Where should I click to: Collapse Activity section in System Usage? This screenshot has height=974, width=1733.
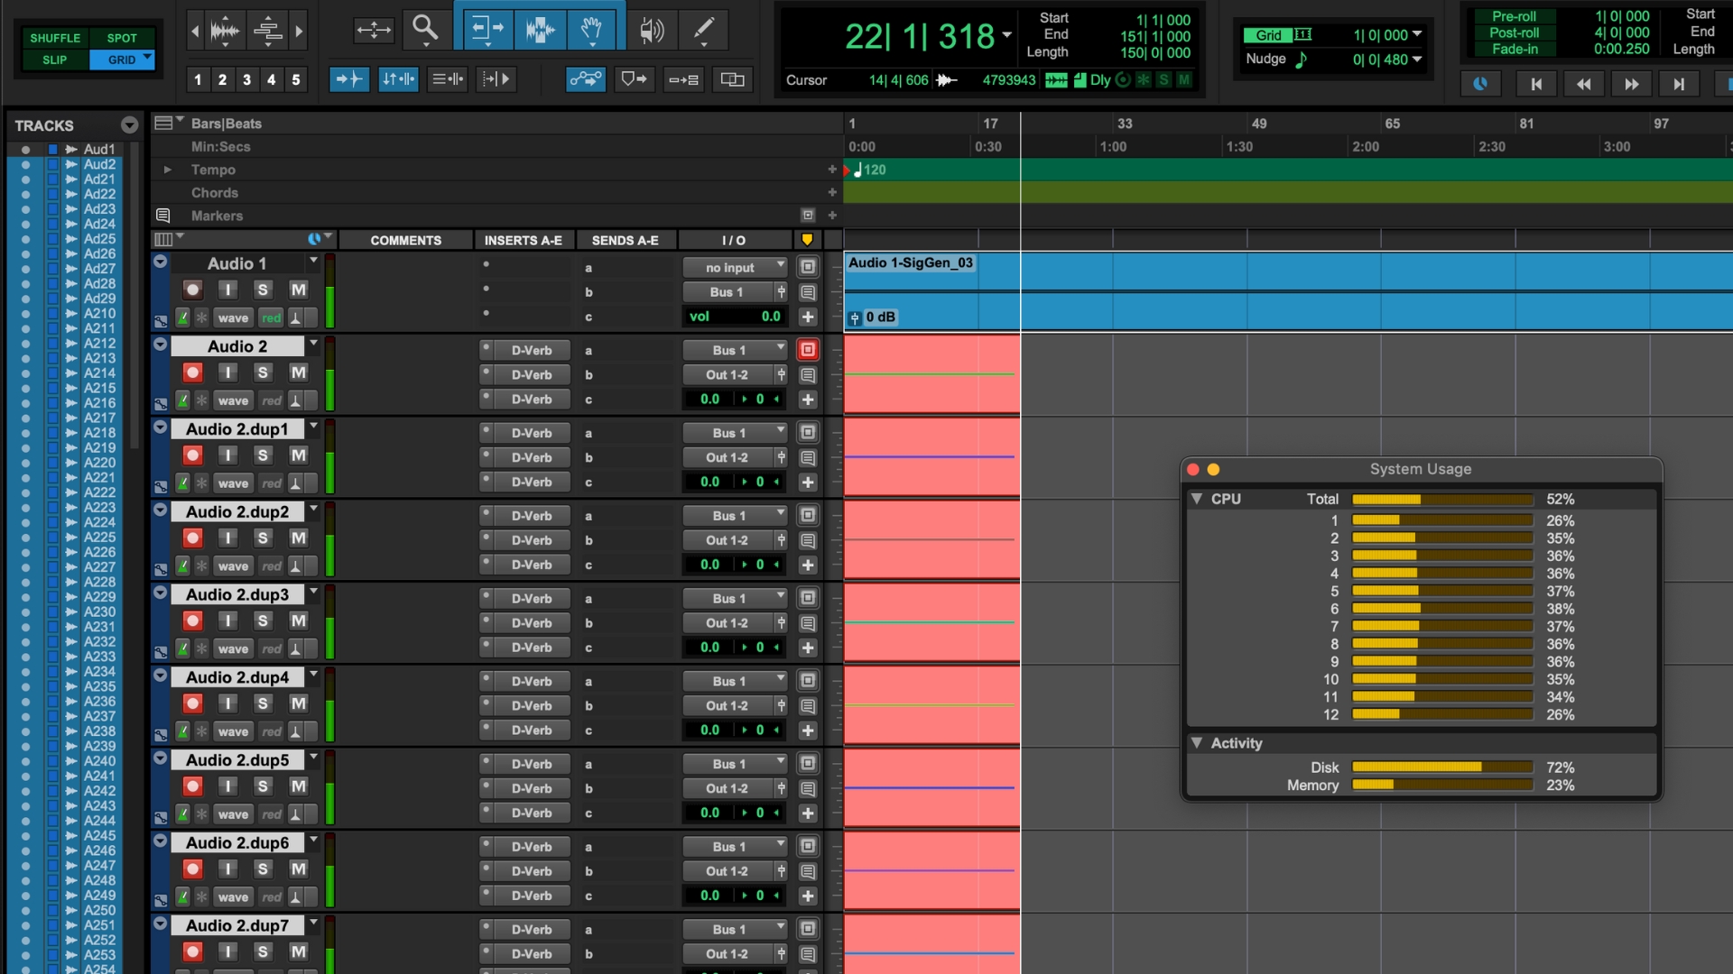click(1197, 743)
